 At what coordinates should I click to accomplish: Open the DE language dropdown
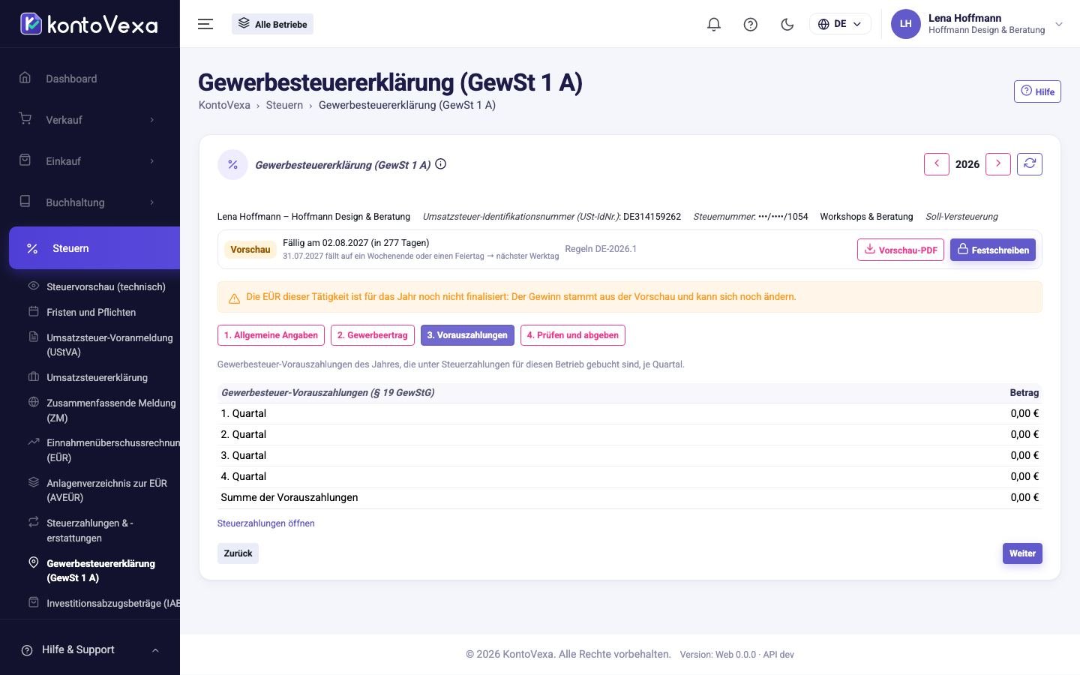tap(840, 24)
